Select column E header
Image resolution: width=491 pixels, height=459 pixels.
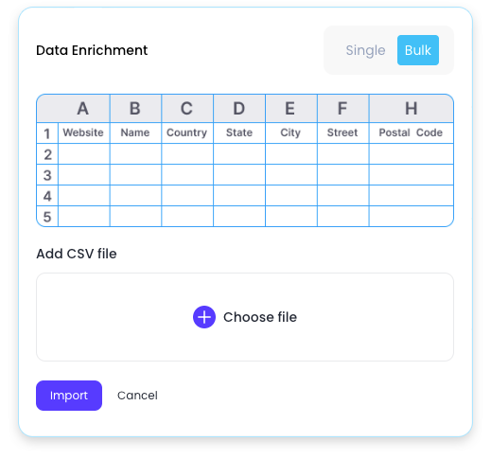click(x=290, y=109)
